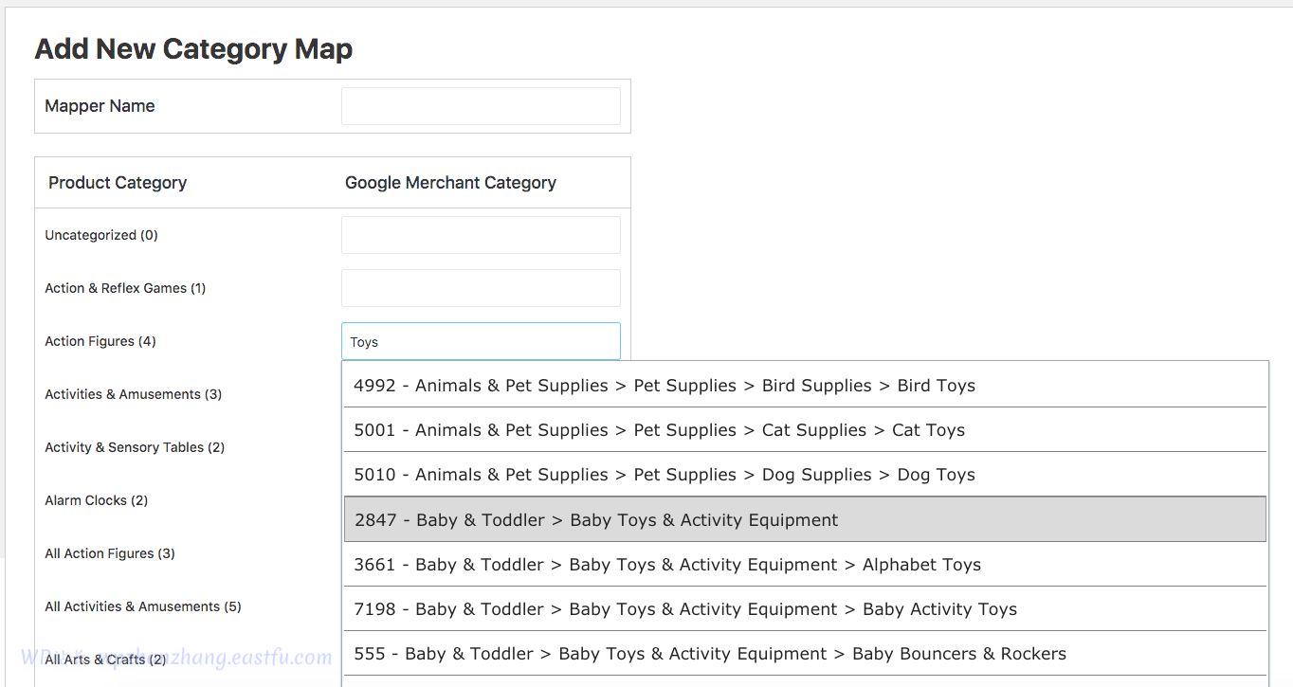The height and width of the screenshot is (687, 1293).
Task: Select the 7198 Baby Activity Toys option
Action: pyautogui.click(x=684, y=609)
